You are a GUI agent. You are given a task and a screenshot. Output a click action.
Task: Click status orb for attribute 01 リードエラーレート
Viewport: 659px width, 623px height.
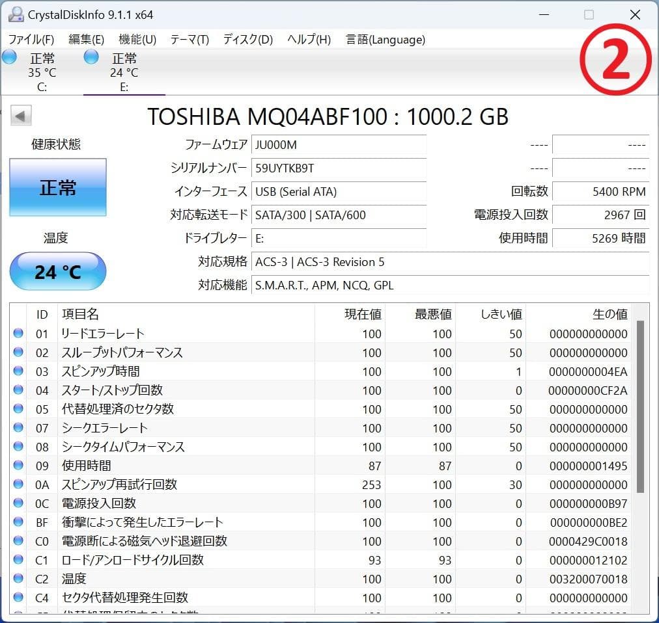18,333
